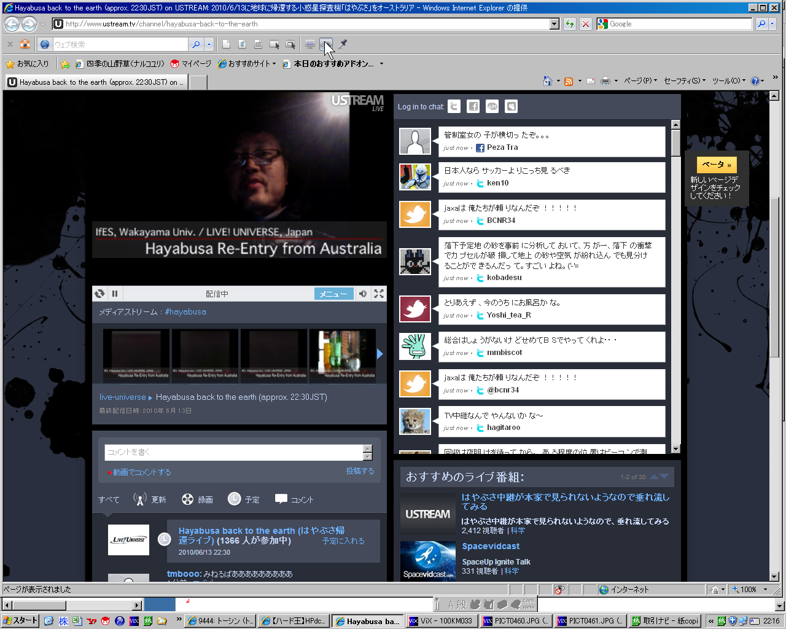Screen dimensions: 786x629
Task: Toggle the 更新 broadcast filter
Action: click(150, 499)
